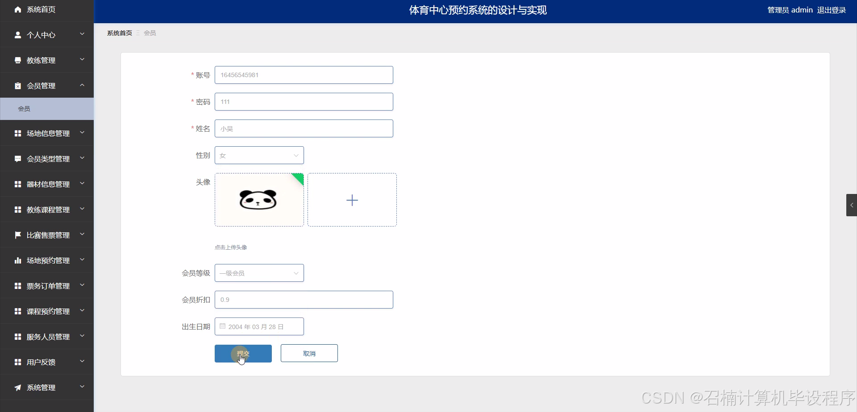
Task: Click 系统首页 in the breadcrumb
Action: pyautogui.click(x=119, y=33)
